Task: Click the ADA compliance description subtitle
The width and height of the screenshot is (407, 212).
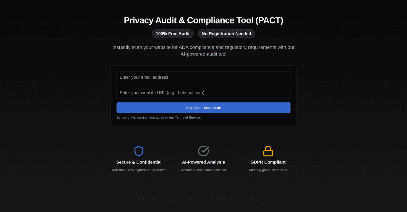Action: pos(203,47)
